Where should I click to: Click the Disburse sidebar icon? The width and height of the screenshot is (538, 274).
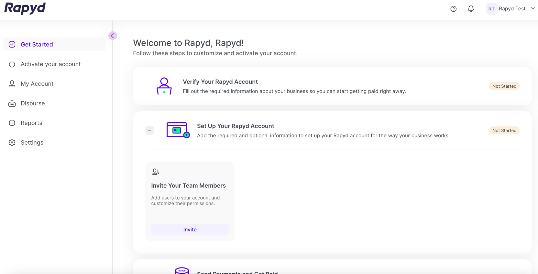pyautogui.click(x=12, y=103)
